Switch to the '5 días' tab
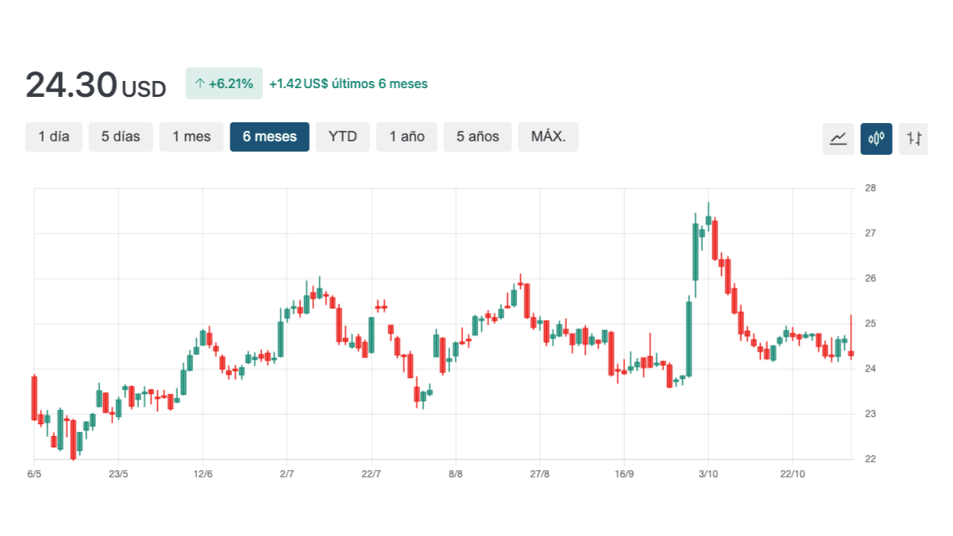This screenshot has width=953, height=536. tap(121, 137)
